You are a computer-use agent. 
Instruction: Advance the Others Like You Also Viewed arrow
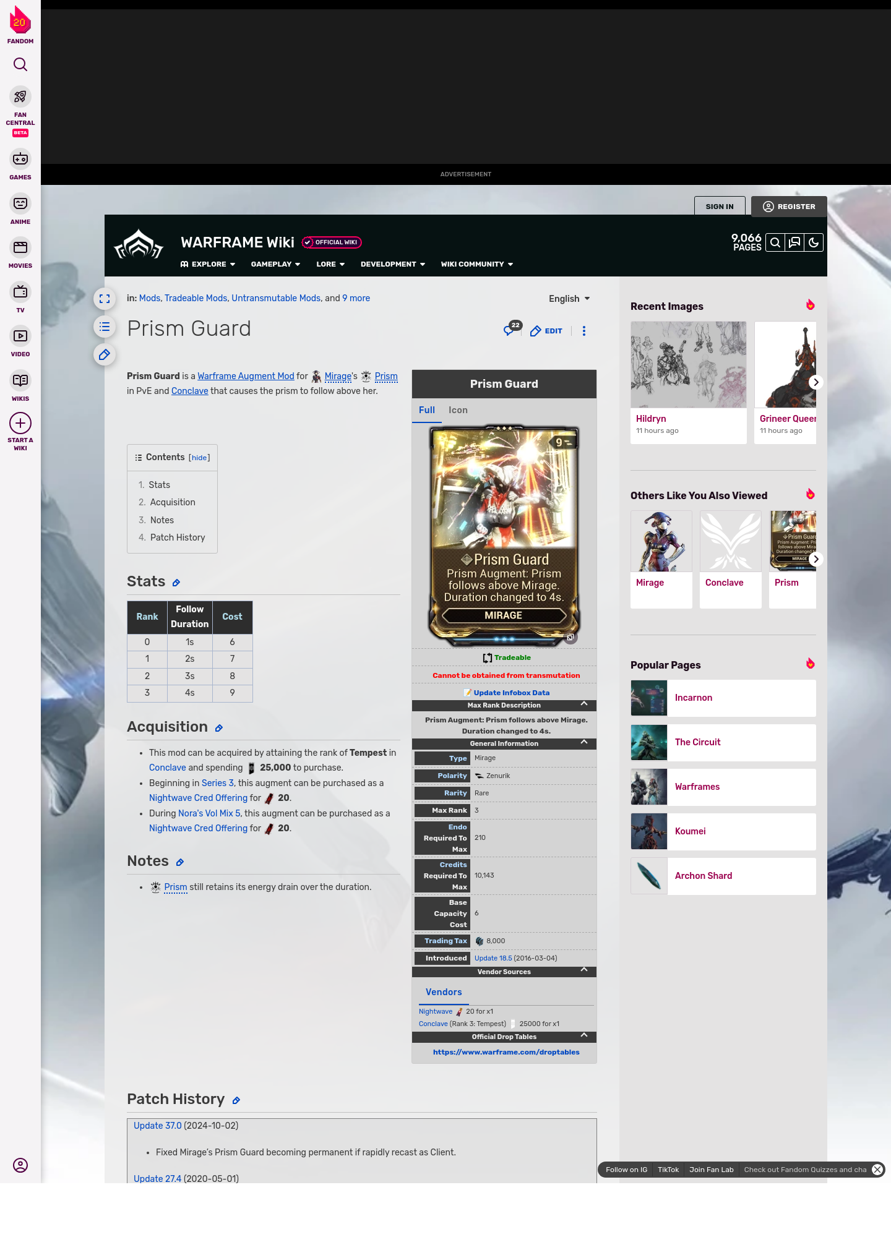pos(816,559)
